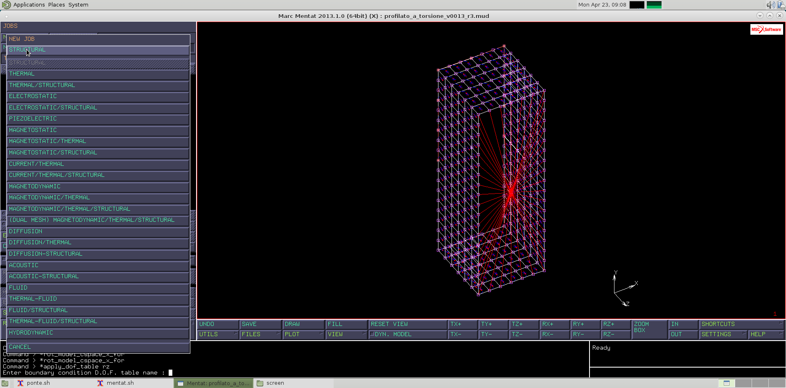Rotate model with RX+
The image size is (786, 388).
(x=555, y=324)
